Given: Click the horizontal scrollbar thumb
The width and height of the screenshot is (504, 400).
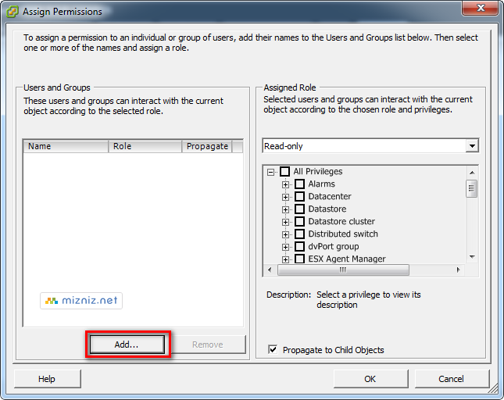Looking at the screenshot, I should 343,270.
